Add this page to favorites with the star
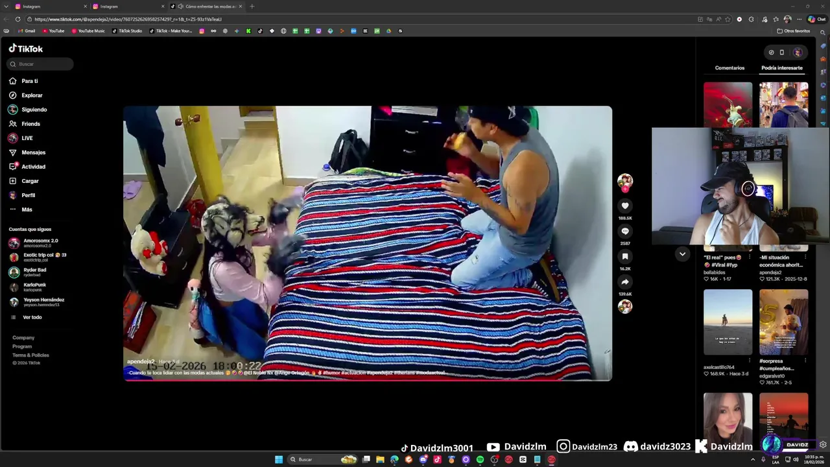Viewport: 830px width, 467px height. (x=728, y=19)
